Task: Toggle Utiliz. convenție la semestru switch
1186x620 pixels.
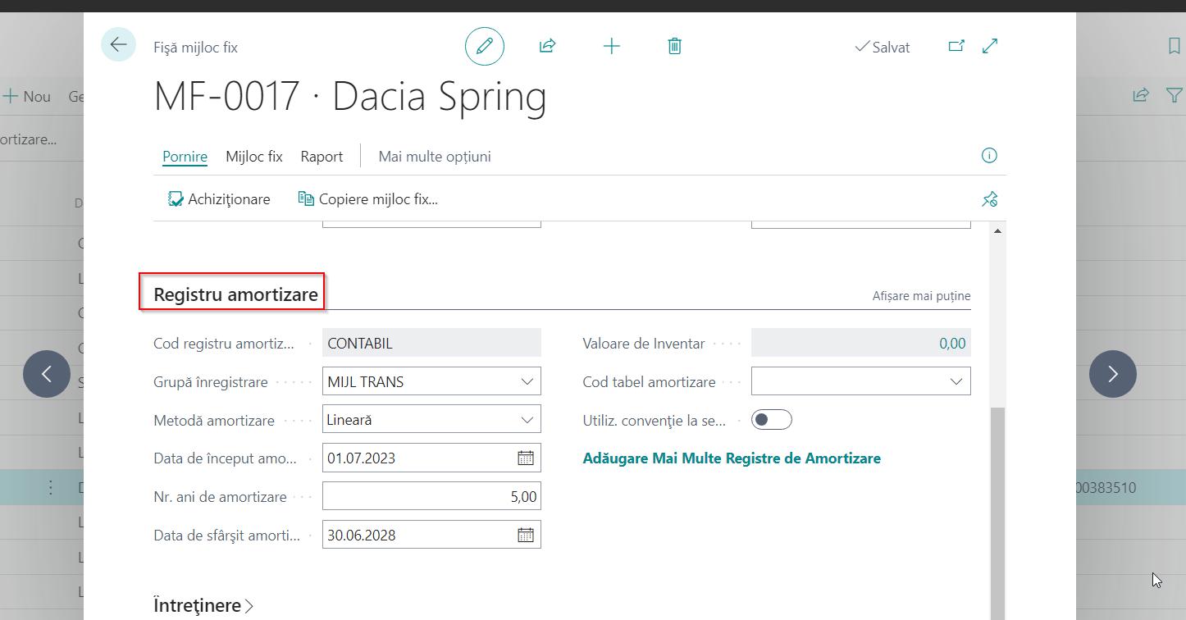Action: coord(771,420)
